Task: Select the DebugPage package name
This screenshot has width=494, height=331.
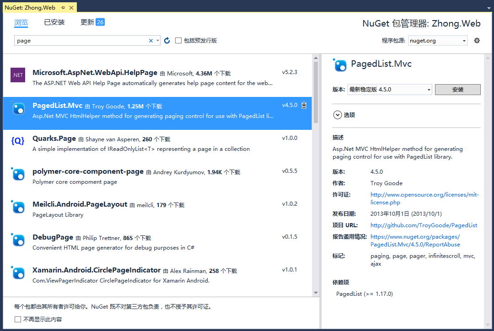Action: (x=53, y=237)
